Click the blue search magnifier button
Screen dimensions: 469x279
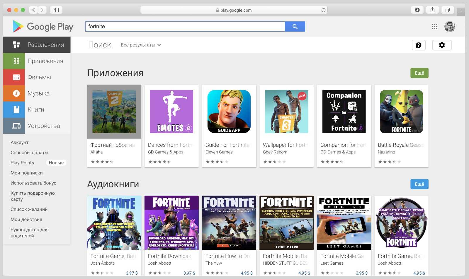pos(295,27)
